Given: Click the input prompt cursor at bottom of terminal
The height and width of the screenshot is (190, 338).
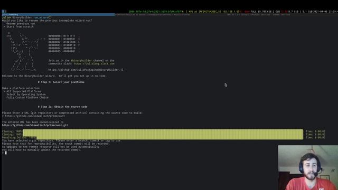Looking at the screenshot, I should [x=6, y=153].
